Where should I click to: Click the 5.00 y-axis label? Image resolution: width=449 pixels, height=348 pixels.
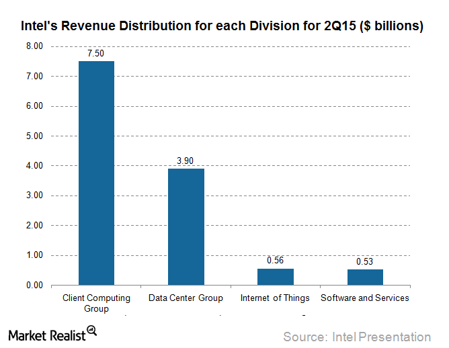click(35, 136)
